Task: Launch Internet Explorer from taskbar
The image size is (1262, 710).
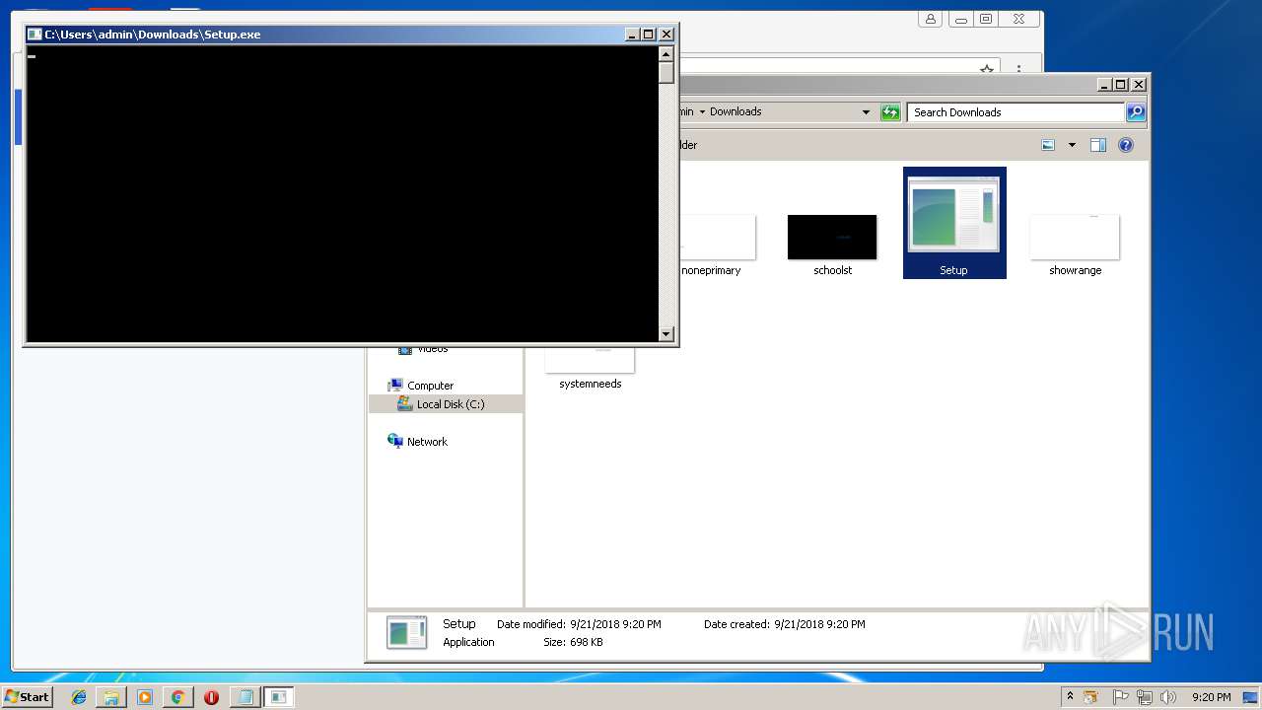Action: click(79, 697)
